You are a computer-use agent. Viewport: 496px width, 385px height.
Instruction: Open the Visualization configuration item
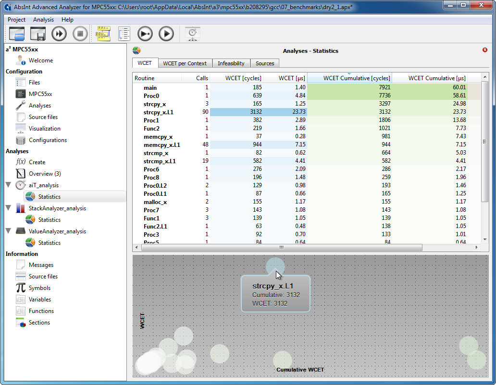pos(45,129)
